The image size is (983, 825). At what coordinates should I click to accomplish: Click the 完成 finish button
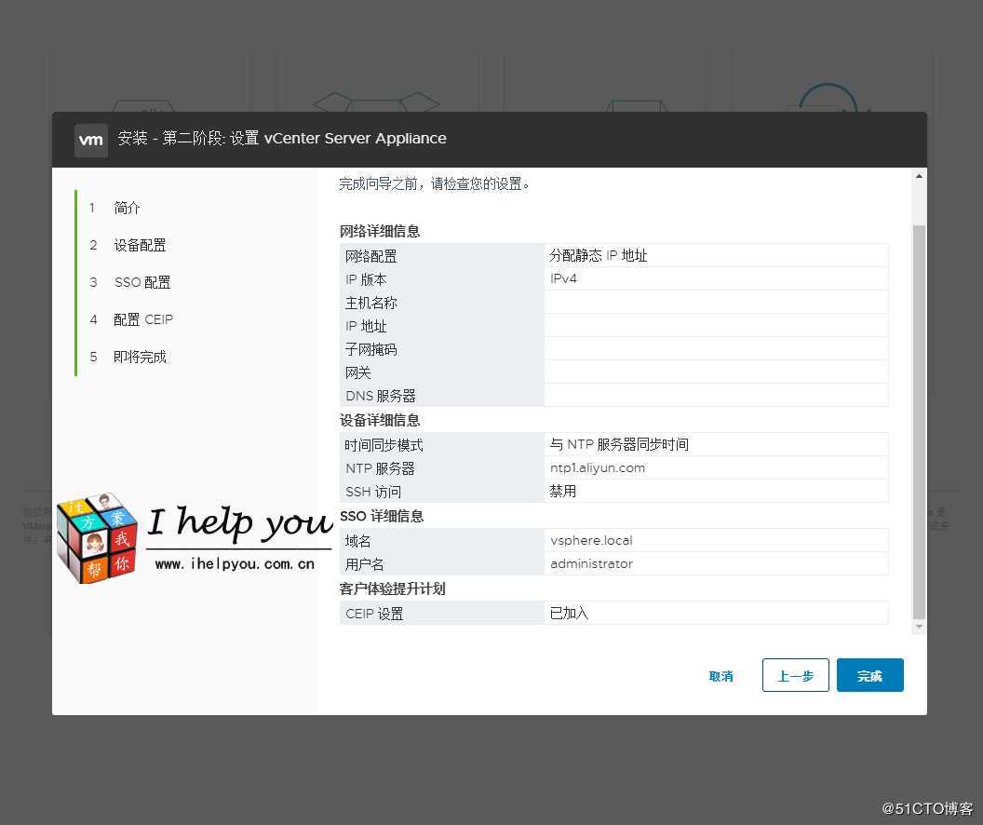pyautogui.click(x=870, y=675)
